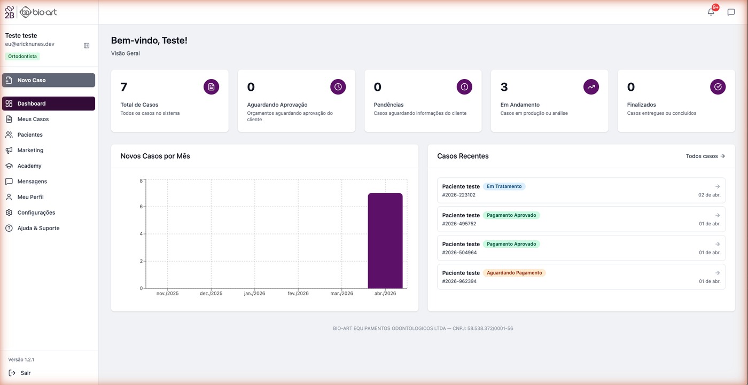
Task: Open Configurações settings page
Action: coord(36,213)
